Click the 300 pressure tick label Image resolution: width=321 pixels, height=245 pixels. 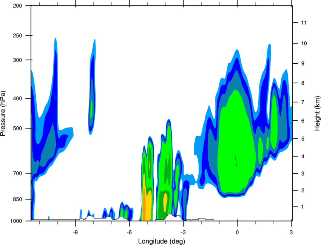click(x=17, y=60)
